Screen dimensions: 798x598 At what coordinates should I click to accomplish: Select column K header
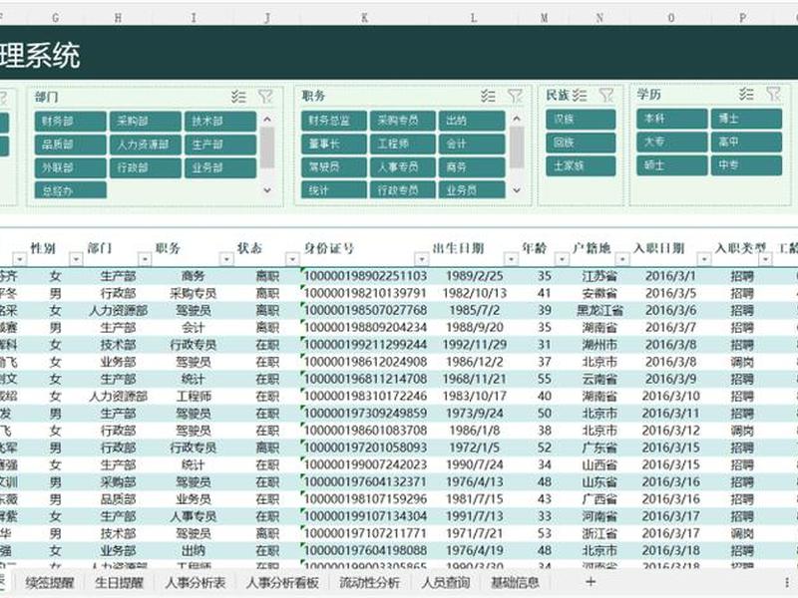[364, 18]
